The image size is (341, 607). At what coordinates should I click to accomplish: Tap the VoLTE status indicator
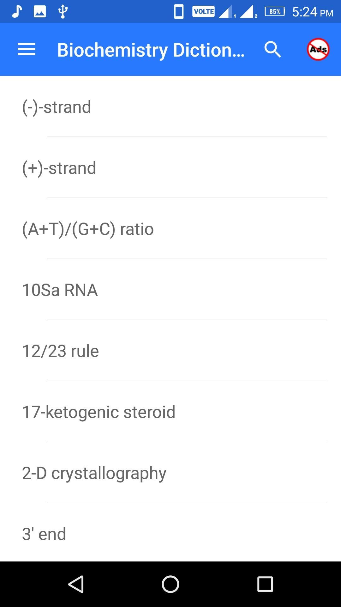pyautogui.click(x=203, y=12)
